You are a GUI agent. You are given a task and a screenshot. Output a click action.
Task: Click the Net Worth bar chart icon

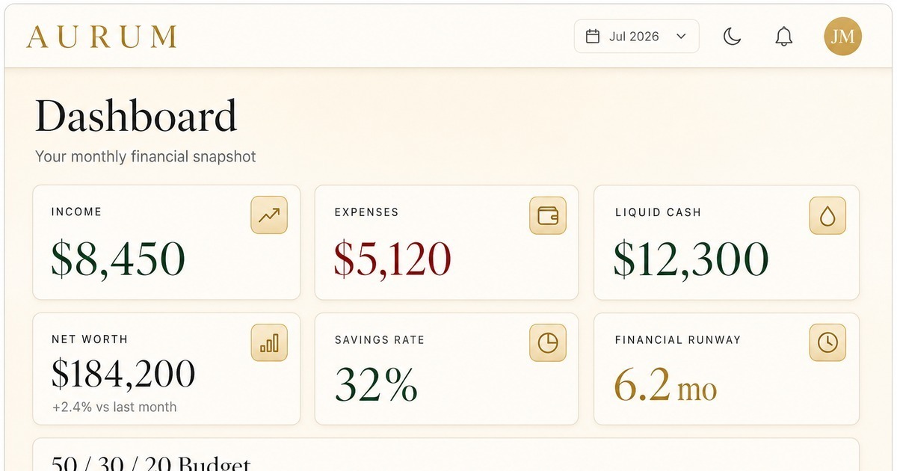[269, 343]
